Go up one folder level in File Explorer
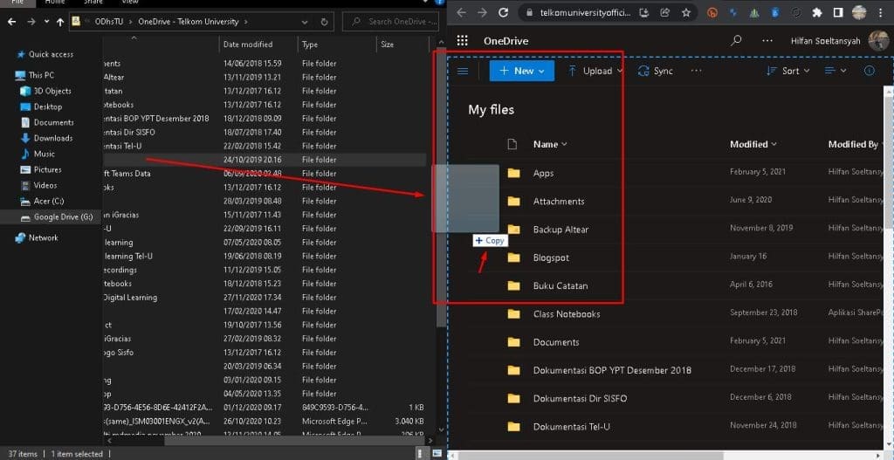894x460 pixels. [60, 22]
